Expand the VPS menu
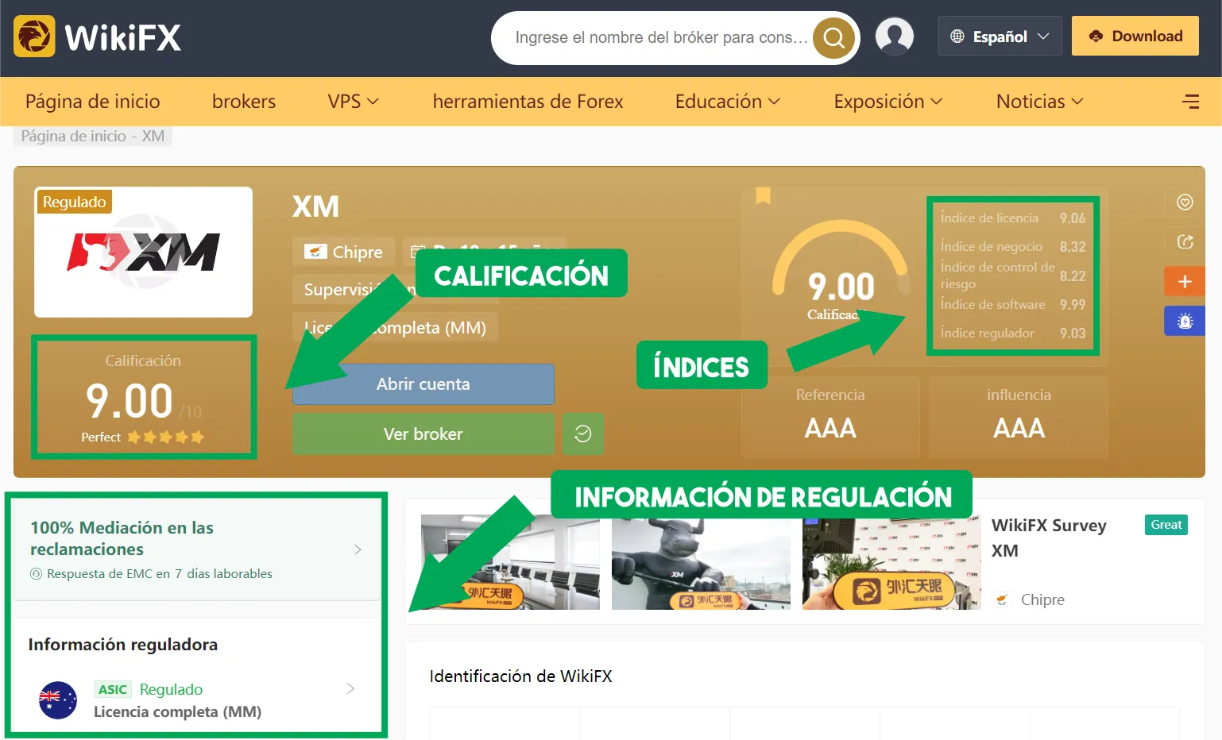Viewport: 1222px width, 740px height. [x=354, y=102]
